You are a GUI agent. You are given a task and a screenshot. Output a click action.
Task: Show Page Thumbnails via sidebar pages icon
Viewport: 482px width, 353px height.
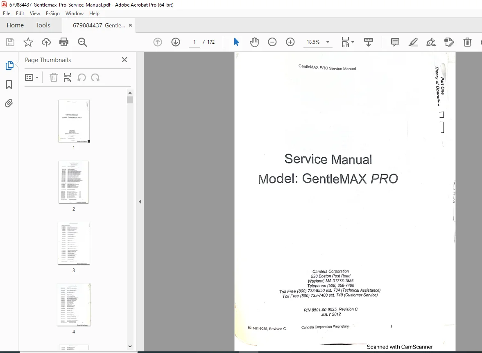point(9,65)
